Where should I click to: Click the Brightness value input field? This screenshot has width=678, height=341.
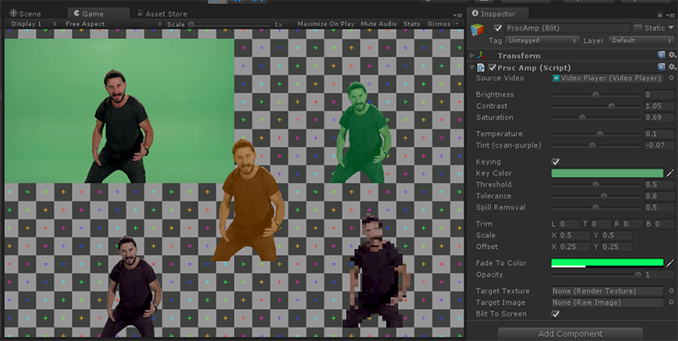click(x=659, y=95)
